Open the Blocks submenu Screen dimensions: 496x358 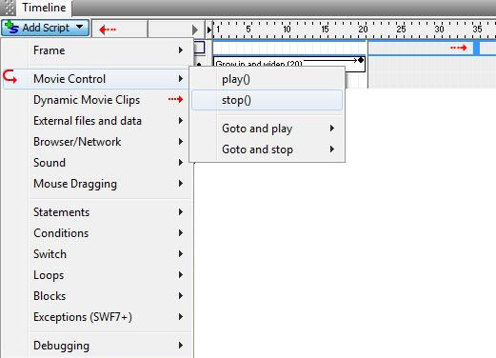(x=98, y=296)
